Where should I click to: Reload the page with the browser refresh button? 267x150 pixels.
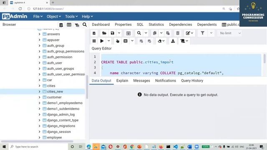(x=20, y=9)
